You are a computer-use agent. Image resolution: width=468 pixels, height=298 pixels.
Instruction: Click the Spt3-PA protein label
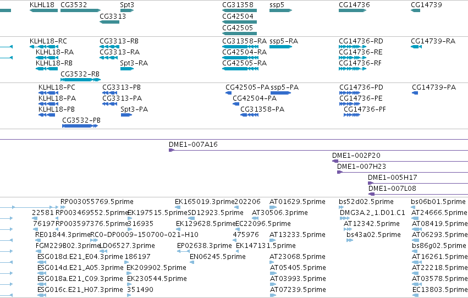click(134, 109)
